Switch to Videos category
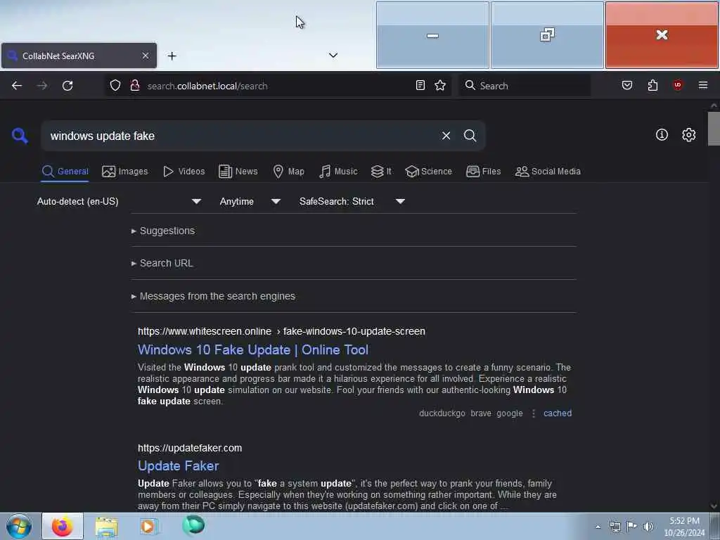 (184, 172)
